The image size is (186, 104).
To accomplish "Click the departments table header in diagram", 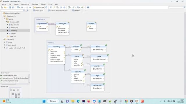I will 42,24.
